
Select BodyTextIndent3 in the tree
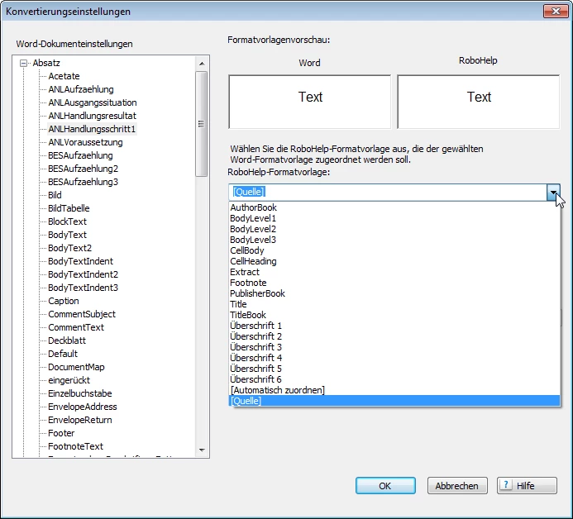point(83,288)
